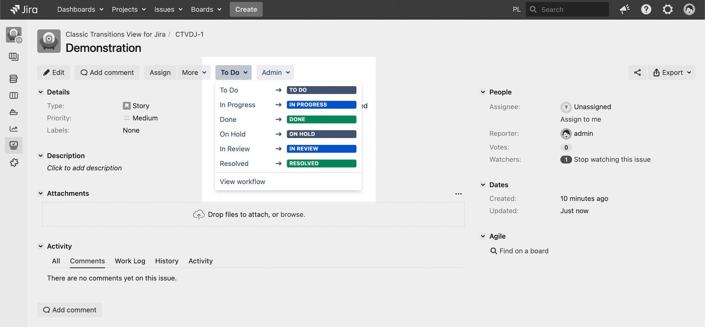Select the In Progress transition
705x327 pixels.
pos(288,105)
